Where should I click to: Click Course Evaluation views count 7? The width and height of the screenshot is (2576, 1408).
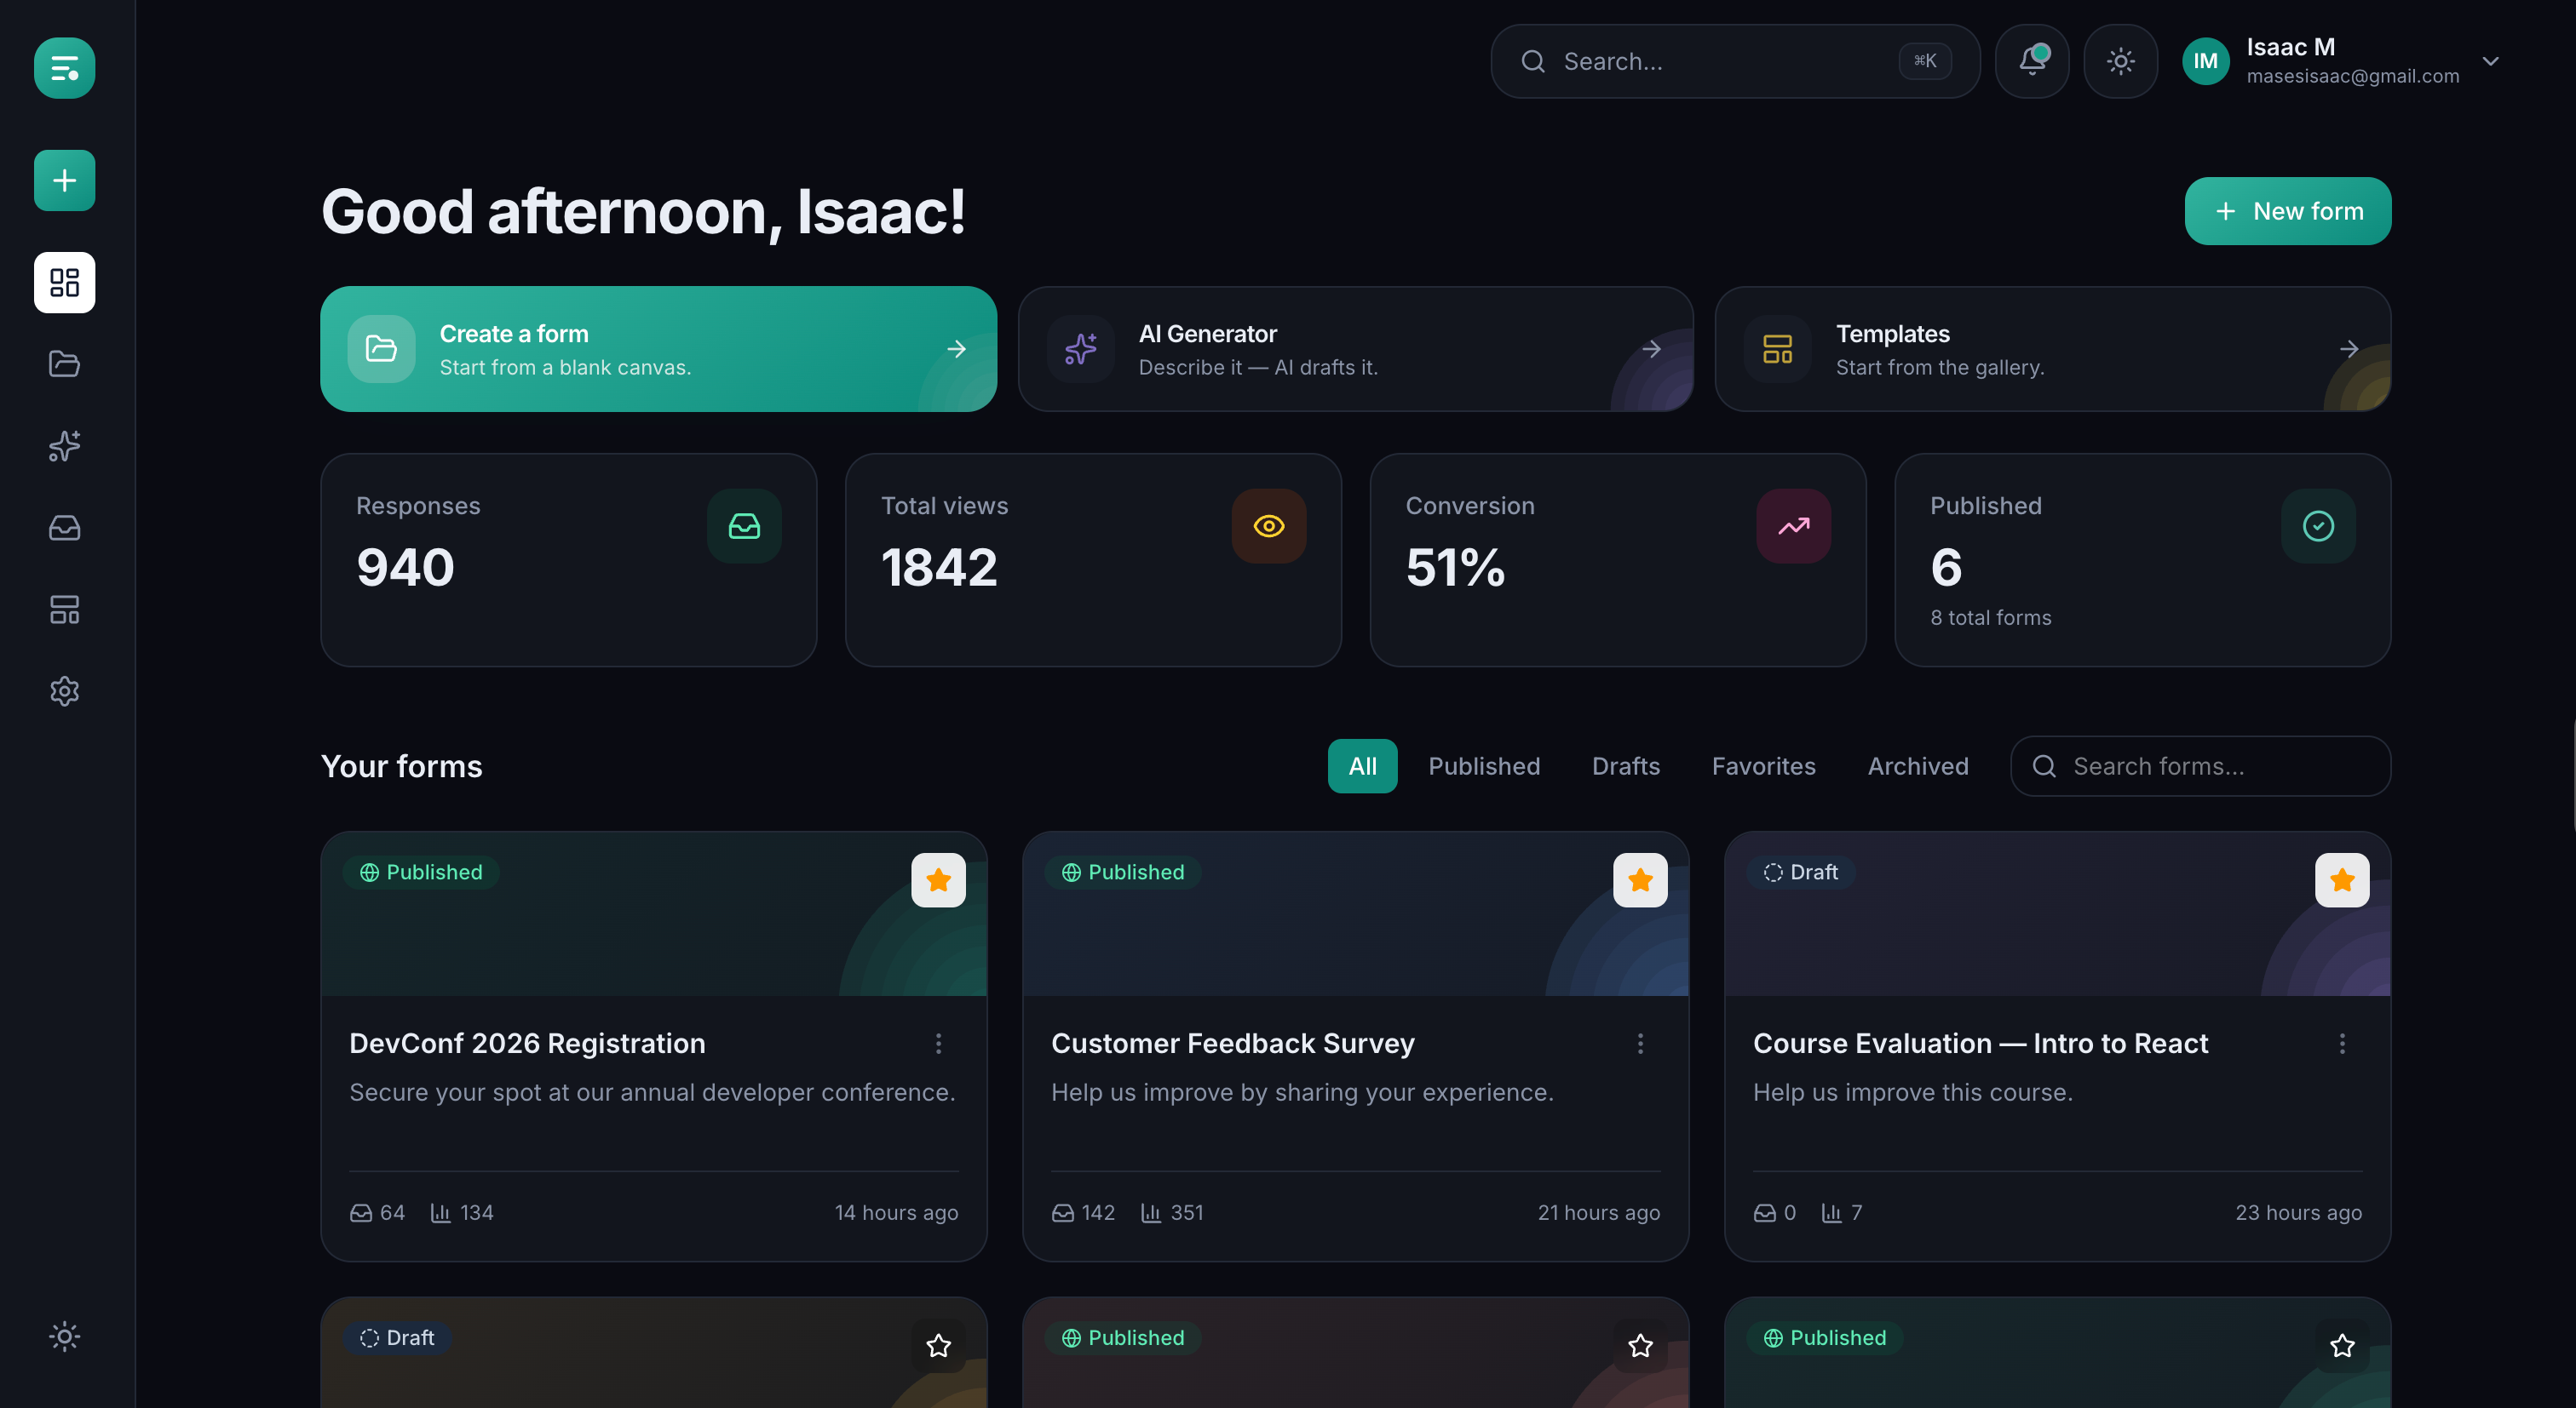click(x=1842, y=1212)
